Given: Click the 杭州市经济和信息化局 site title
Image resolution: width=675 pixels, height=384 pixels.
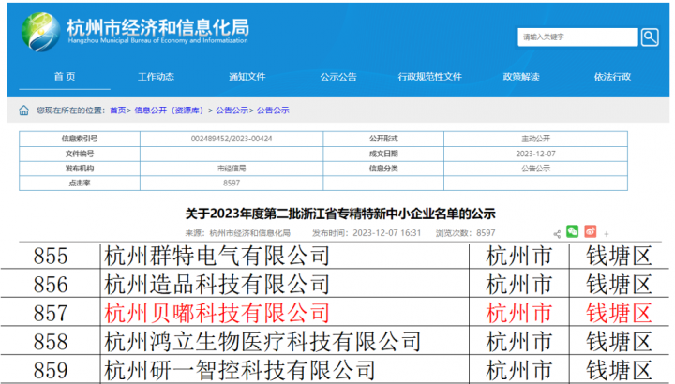Looking at the screenshot, I should (x=158, y=27).
